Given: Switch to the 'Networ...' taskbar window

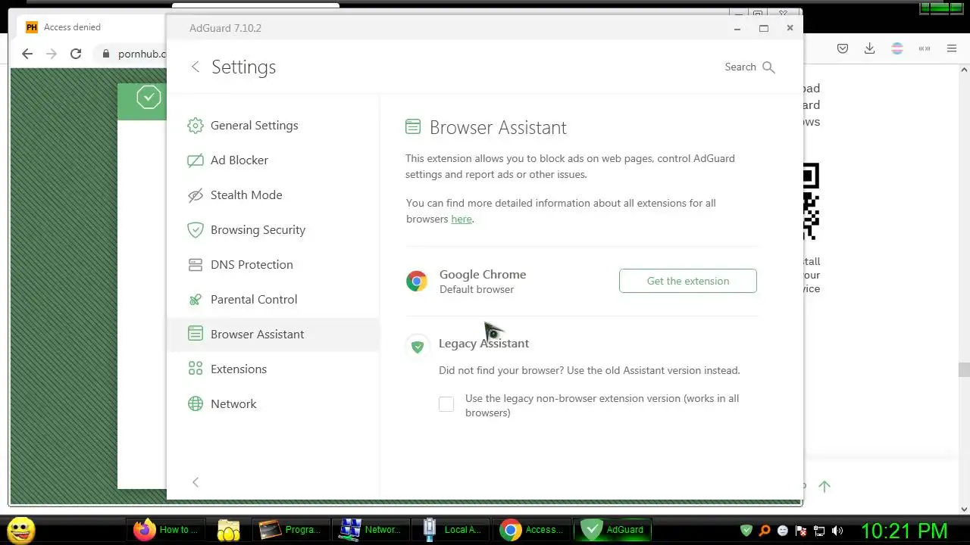Looking at the screenshot, I should 371,530.
